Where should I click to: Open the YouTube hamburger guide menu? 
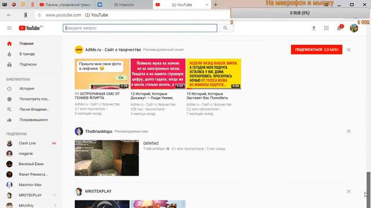pyautogui.click(x=9, y=28)
